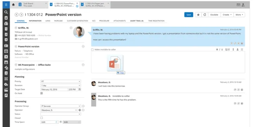Tick the Closed checkbox
The image size is (253, 127).
coord(41,118)
